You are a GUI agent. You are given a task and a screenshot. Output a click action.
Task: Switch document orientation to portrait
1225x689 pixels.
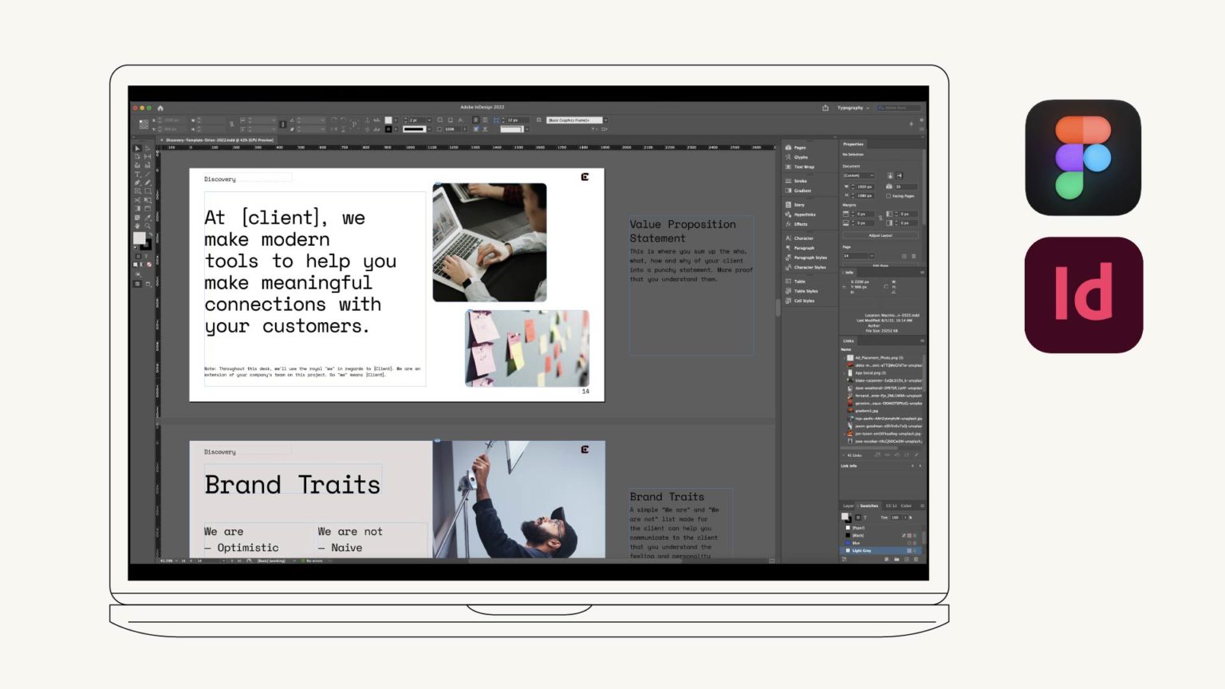(x=890, y=175)
